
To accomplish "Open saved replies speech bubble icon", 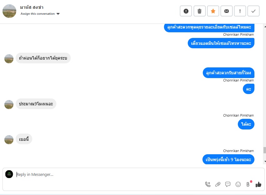I will pyautogui.click(x=228, y=184).
